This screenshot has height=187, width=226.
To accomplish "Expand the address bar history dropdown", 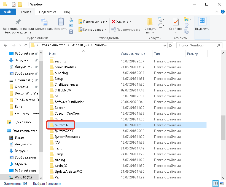I will click(x=165, y=45).
